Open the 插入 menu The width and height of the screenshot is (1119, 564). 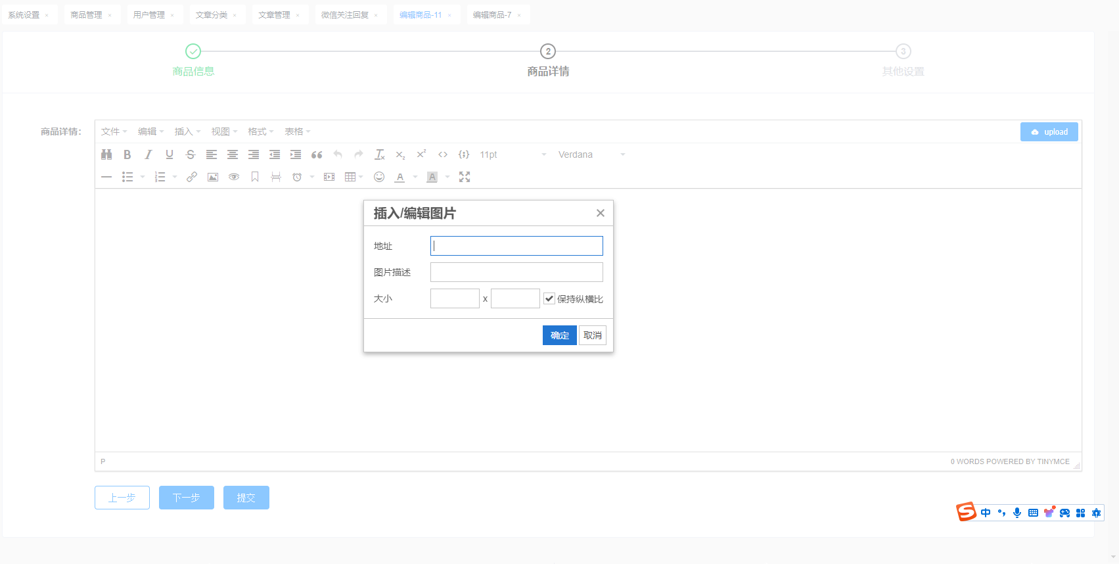(x=188, y=131)
